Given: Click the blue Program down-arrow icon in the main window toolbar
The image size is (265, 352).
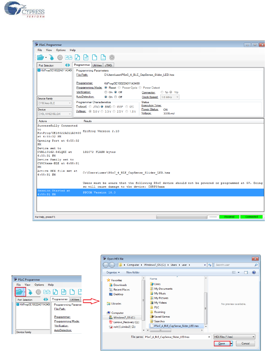Looking at the screenshot, I should (x=51, y=57).
